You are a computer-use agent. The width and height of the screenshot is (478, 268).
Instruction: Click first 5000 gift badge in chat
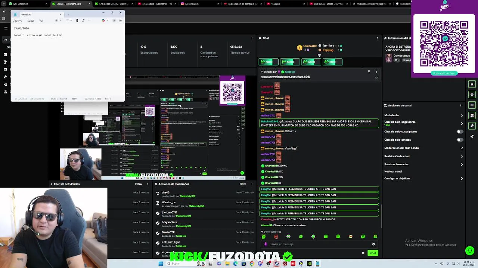[x=269, y=62]
